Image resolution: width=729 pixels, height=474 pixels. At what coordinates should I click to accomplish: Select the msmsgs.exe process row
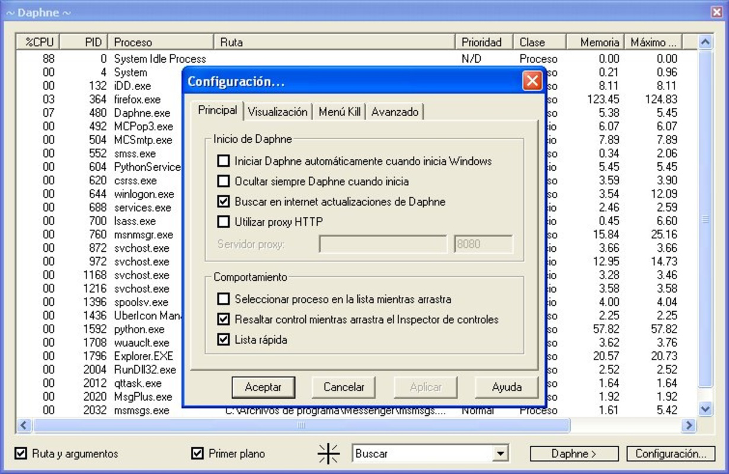click(x=142, y=411)
